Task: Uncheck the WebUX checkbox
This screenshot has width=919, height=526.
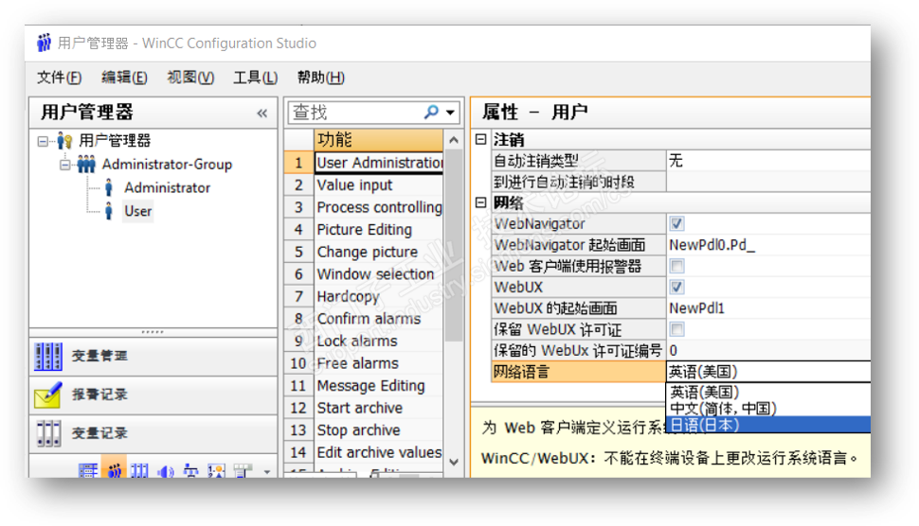Action: pos(677,287)
